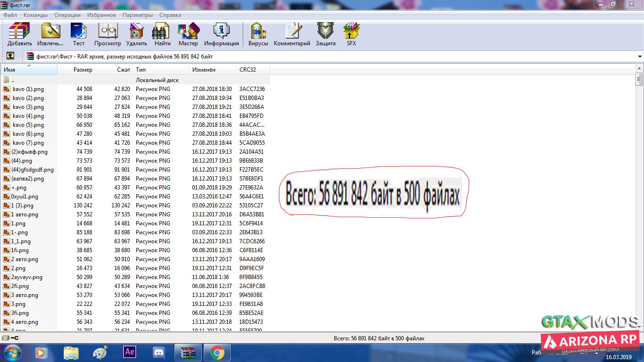
Task: Open the Find (Найти) binoculars tool
Action: coord(162,34)
